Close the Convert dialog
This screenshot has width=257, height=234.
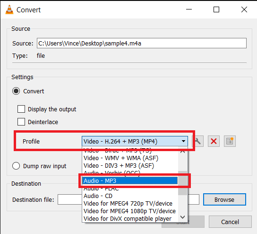pyautogui.click(x=244, y=9)
